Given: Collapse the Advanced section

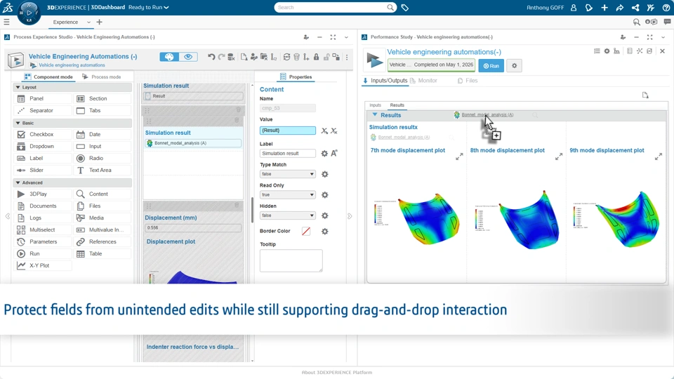Looking at the screenshot, I should (18, 182).
